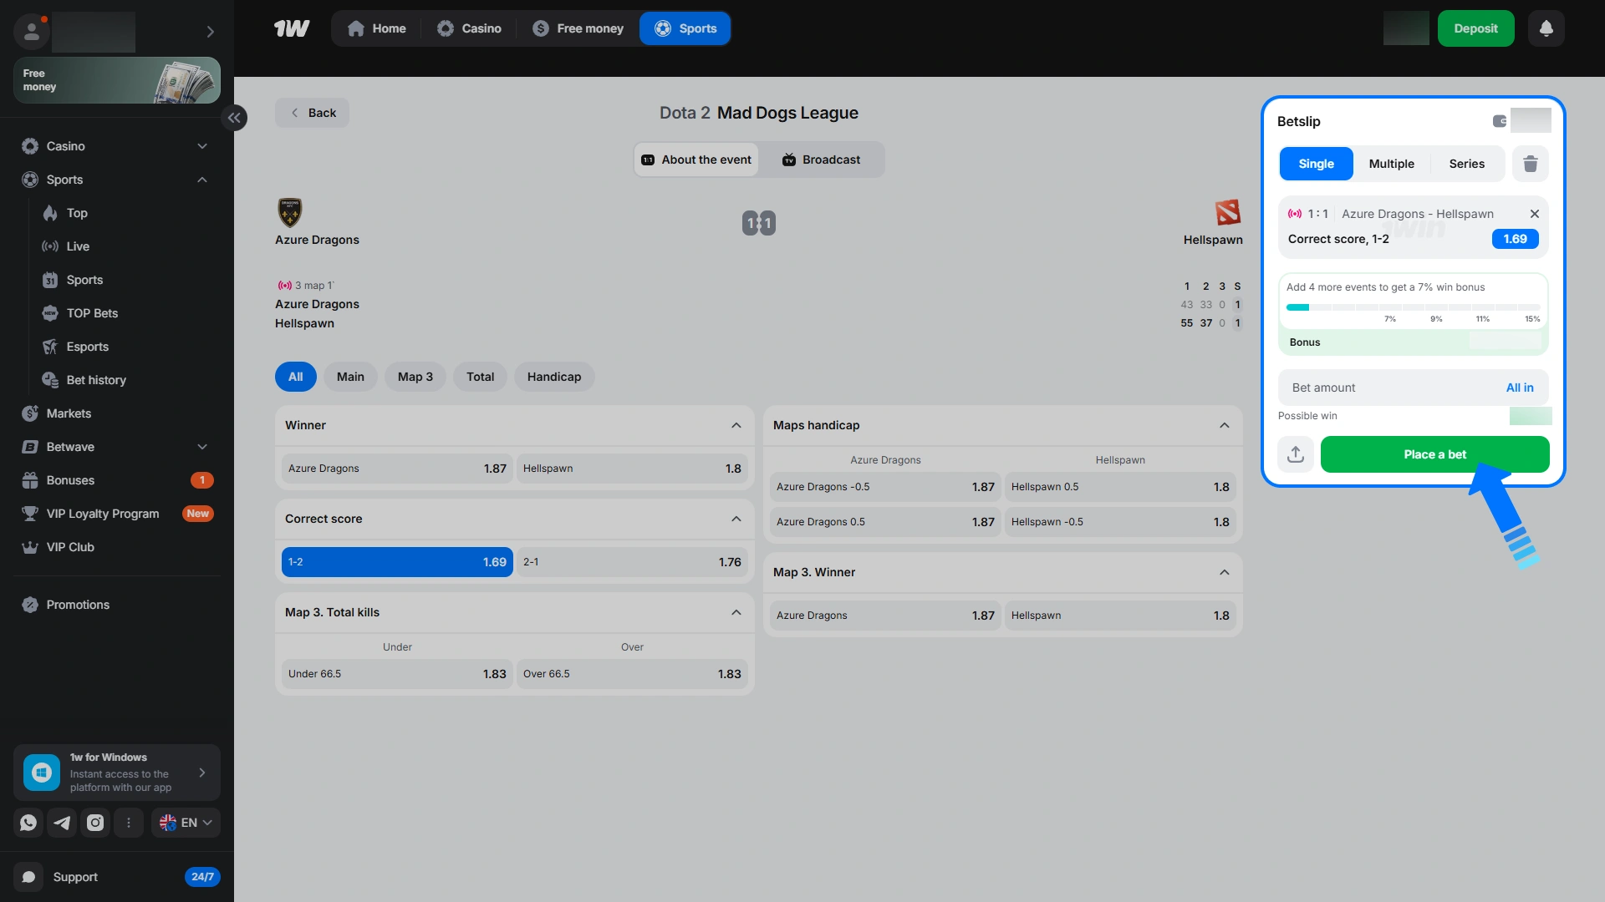Open Free money banner in sidebar
The image size is (1605, 902).
coord(117,80)
